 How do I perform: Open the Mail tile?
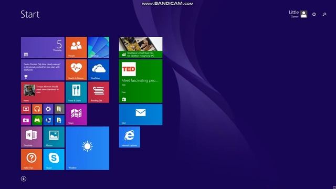(x=141, y=114)
